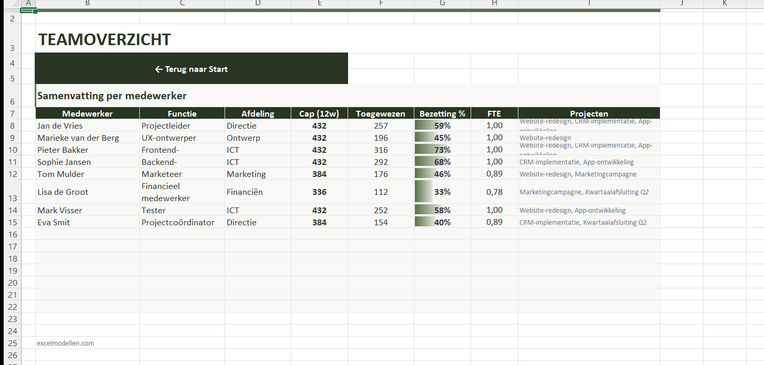The height and width of the screenshot is (365, 764).
Task: Open the excelmodellen.com link
Action: point(66,343)
